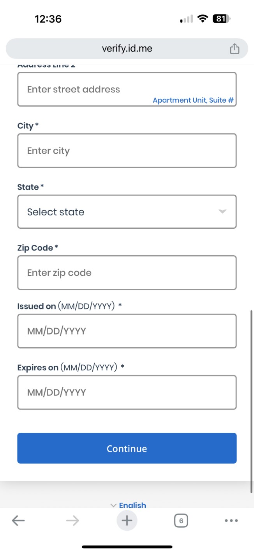Open the tab switcher showing 6 tabs

coord(181,520)
